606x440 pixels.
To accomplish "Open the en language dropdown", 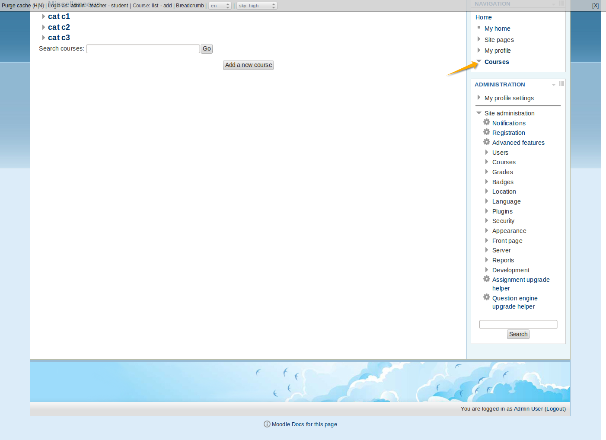I will click(x=220, y=6).
